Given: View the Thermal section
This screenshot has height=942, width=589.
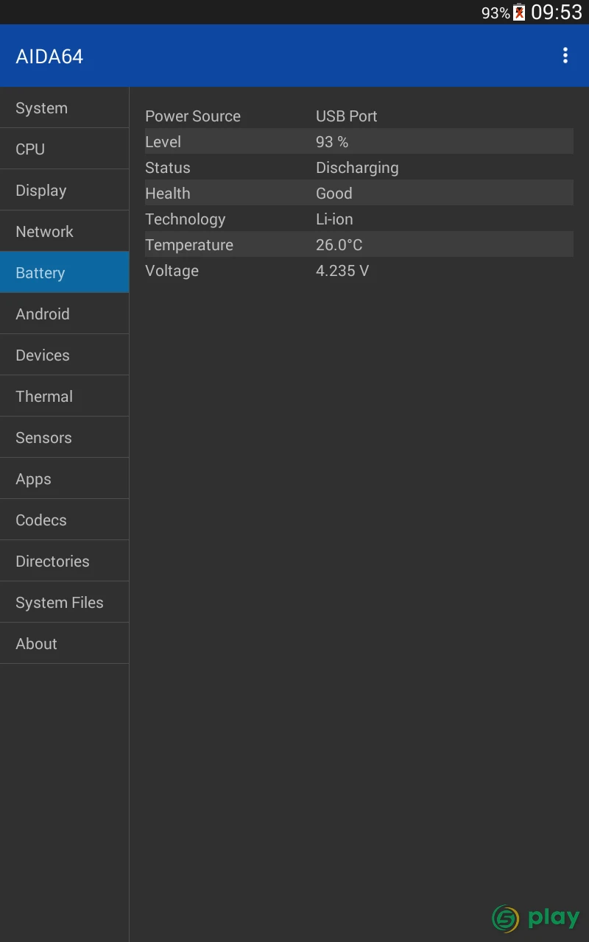Looking at the screenshot, I should click(64, 397).
